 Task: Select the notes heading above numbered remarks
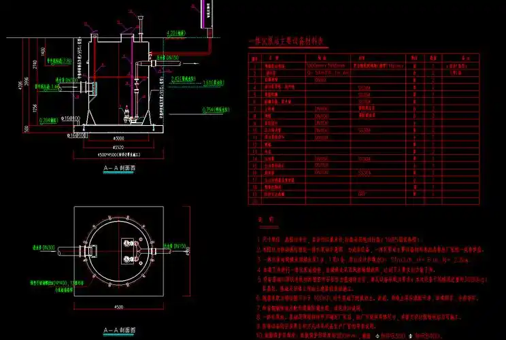point(265,220)
